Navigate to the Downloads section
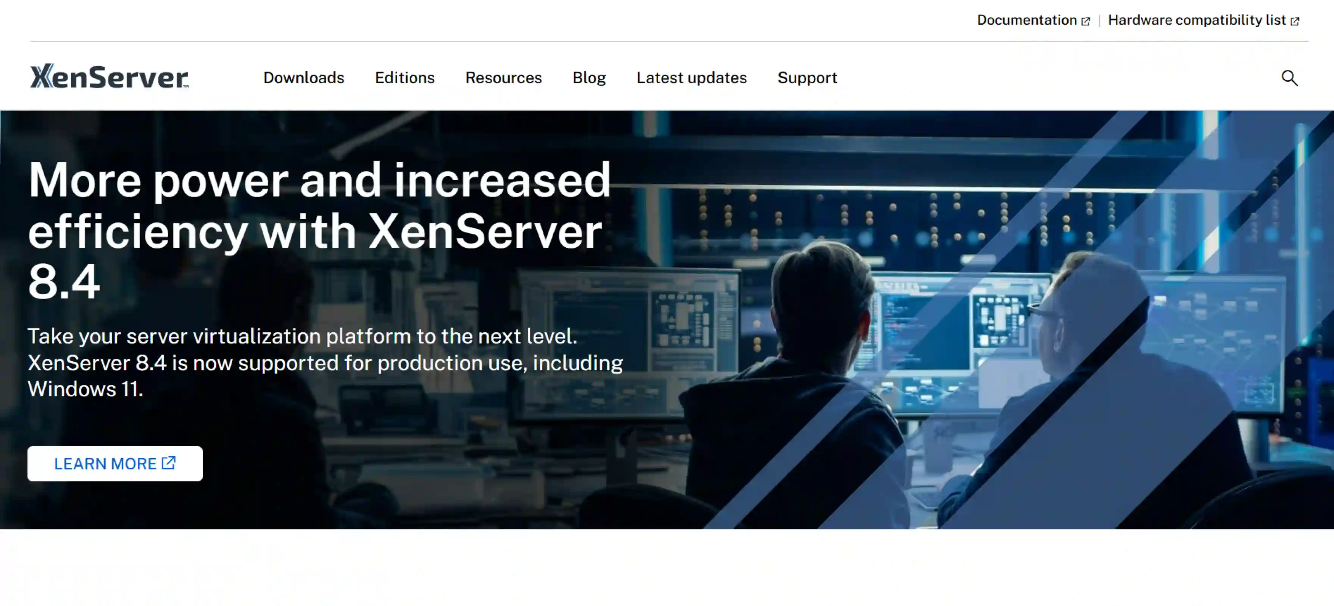The image size is (1334, 606). (304, 78)
